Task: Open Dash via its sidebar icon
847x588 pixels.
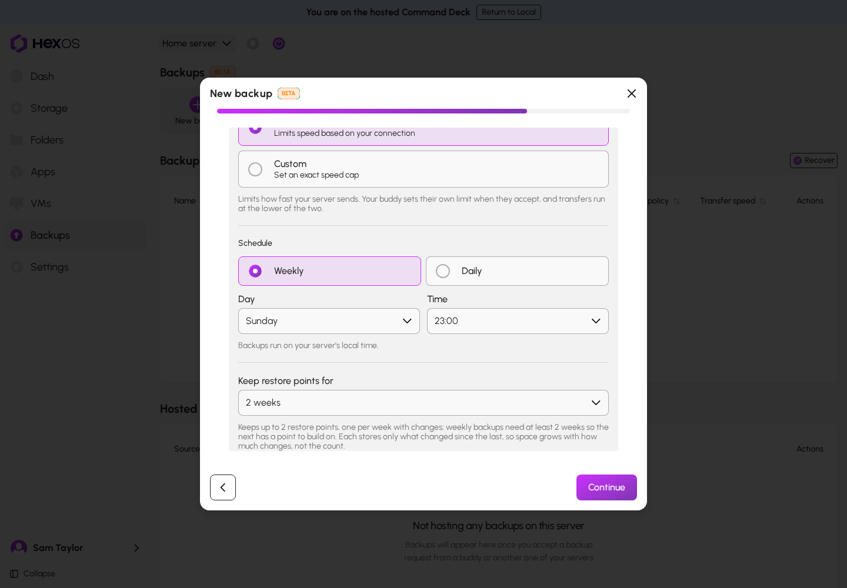Action: click(16, 76)
